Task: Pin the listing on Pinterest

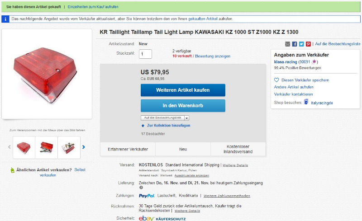Action: pyautogui.click(x=308, y=44)
